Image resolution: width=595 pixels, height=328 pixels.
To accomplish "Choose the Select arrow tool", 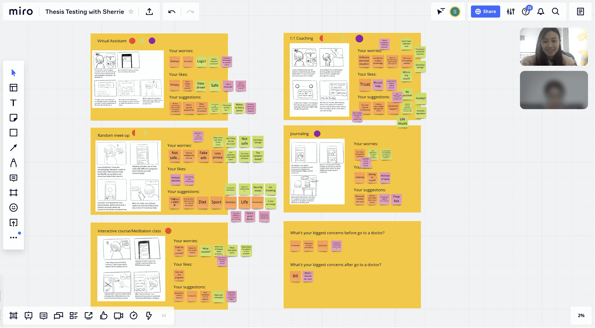I will pos(13,73).
